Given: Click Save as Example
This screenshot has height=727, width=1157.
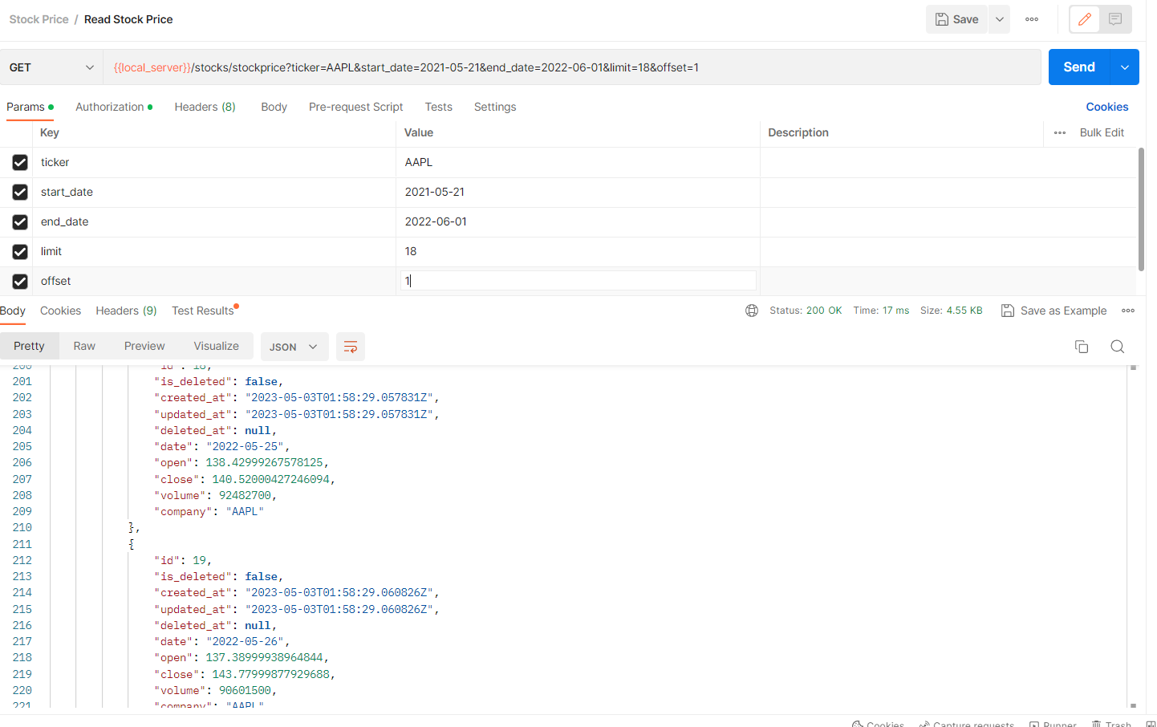Looking at the screenshot, I should tap(1053, 311).
